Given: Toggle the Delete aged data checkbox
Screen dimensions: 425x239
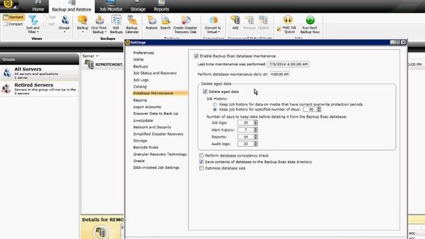Looking at the screenshot, I should (x=205, y=92).
